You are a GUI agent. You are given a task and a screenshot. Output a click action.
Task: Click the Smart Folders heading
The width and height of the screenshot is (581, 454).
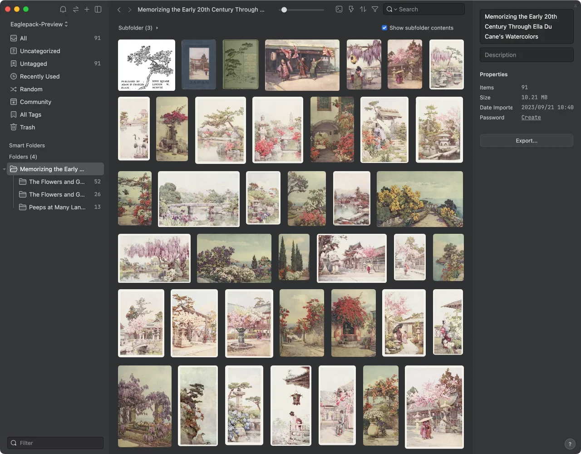point(27,145)
